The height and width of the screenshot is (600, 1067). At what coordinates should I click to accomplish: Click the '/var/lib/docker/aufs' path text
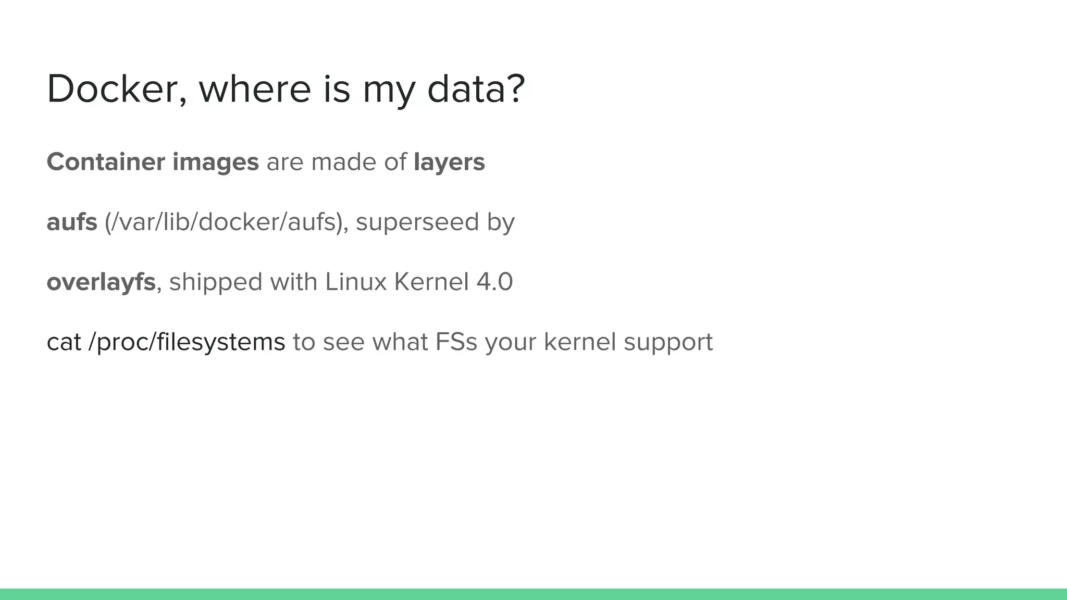click(223, 222)
